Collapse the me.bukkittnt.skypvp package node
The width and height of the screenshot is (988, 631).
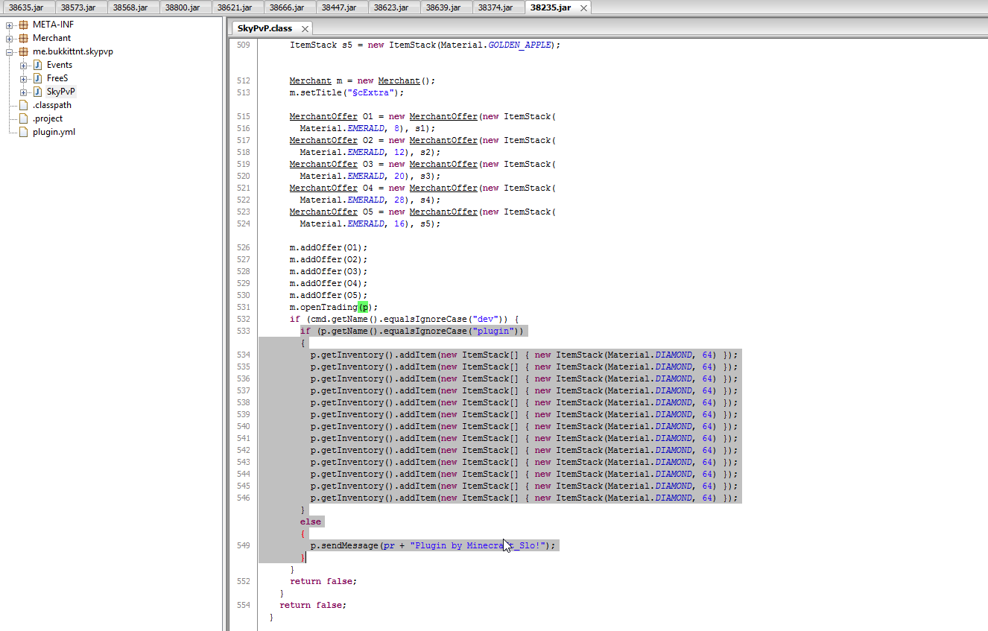[x=10, y=51]
